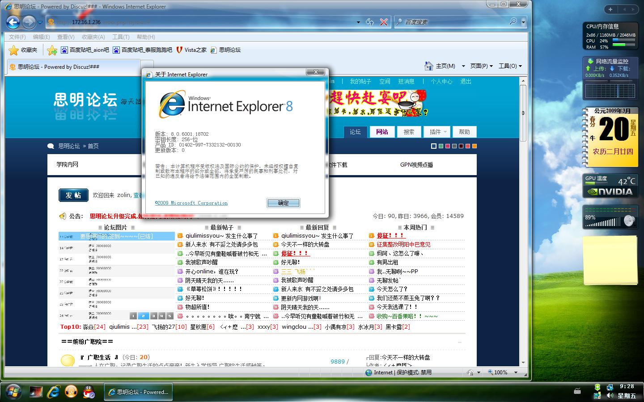
Task: Click the Refresh icon beside the address bar
Action: coord(369,22)
